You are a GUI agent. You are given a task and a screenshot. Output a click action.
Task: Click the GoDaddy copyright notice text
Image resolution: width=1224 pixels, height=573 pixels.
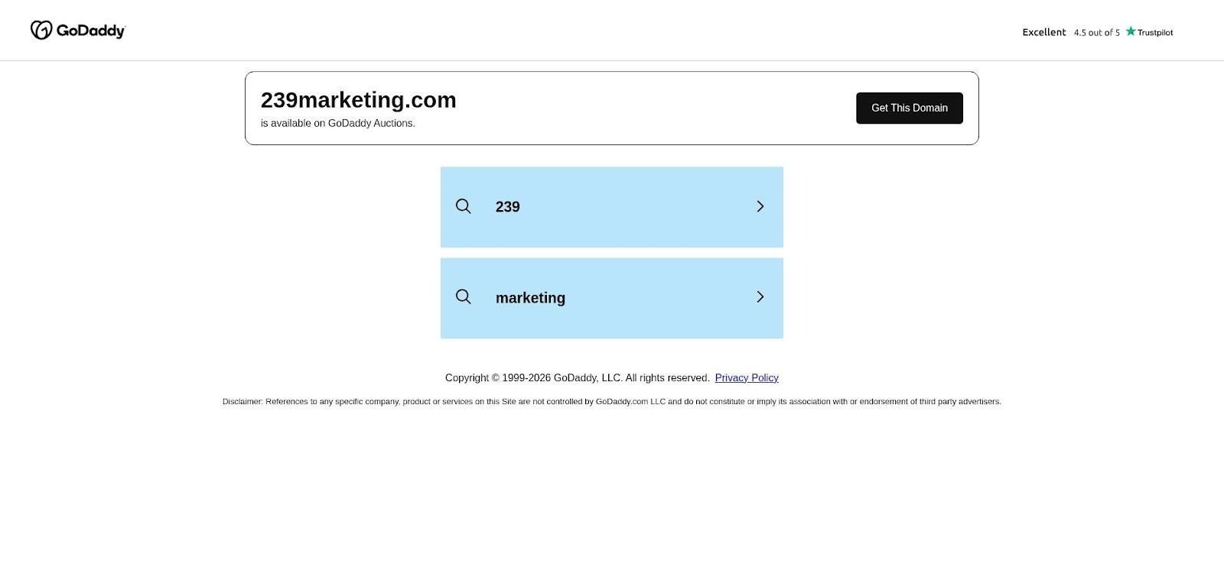pos(578,377)
